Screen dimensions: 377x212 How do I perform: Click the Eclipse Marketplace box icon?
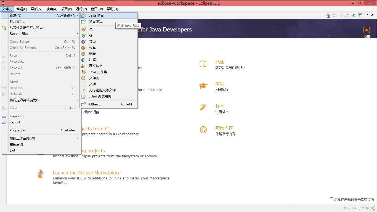41,174
